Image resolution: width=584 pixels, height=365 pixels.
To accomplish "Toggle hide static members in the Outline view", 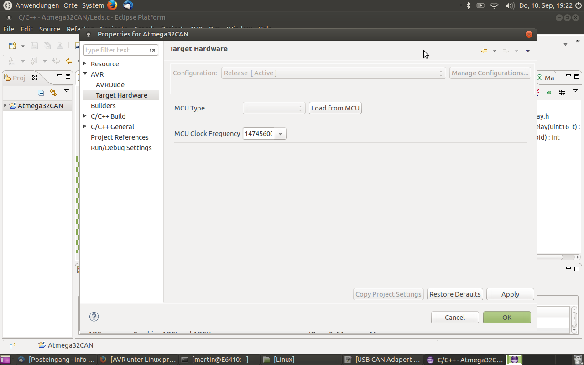I will [562, 93].
